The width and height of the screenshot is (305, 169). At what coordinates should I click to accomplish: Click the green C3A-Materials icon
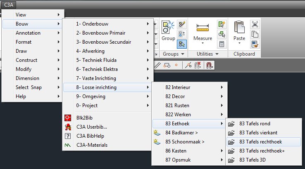coord(68,145)
